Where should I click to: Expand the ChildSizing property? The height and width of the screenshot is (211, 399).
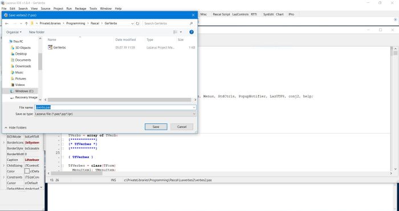pyautogui.click(x=3, y=166)
